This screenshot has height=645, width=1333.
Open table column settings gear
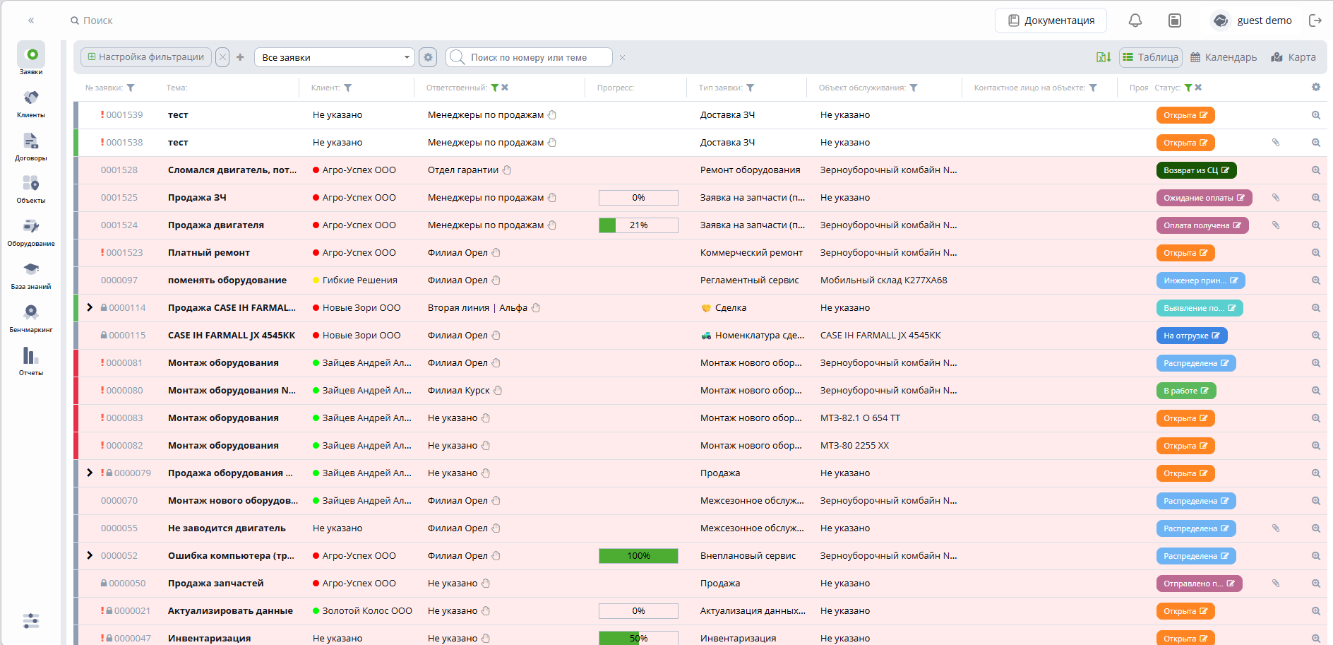[1316, 87]
